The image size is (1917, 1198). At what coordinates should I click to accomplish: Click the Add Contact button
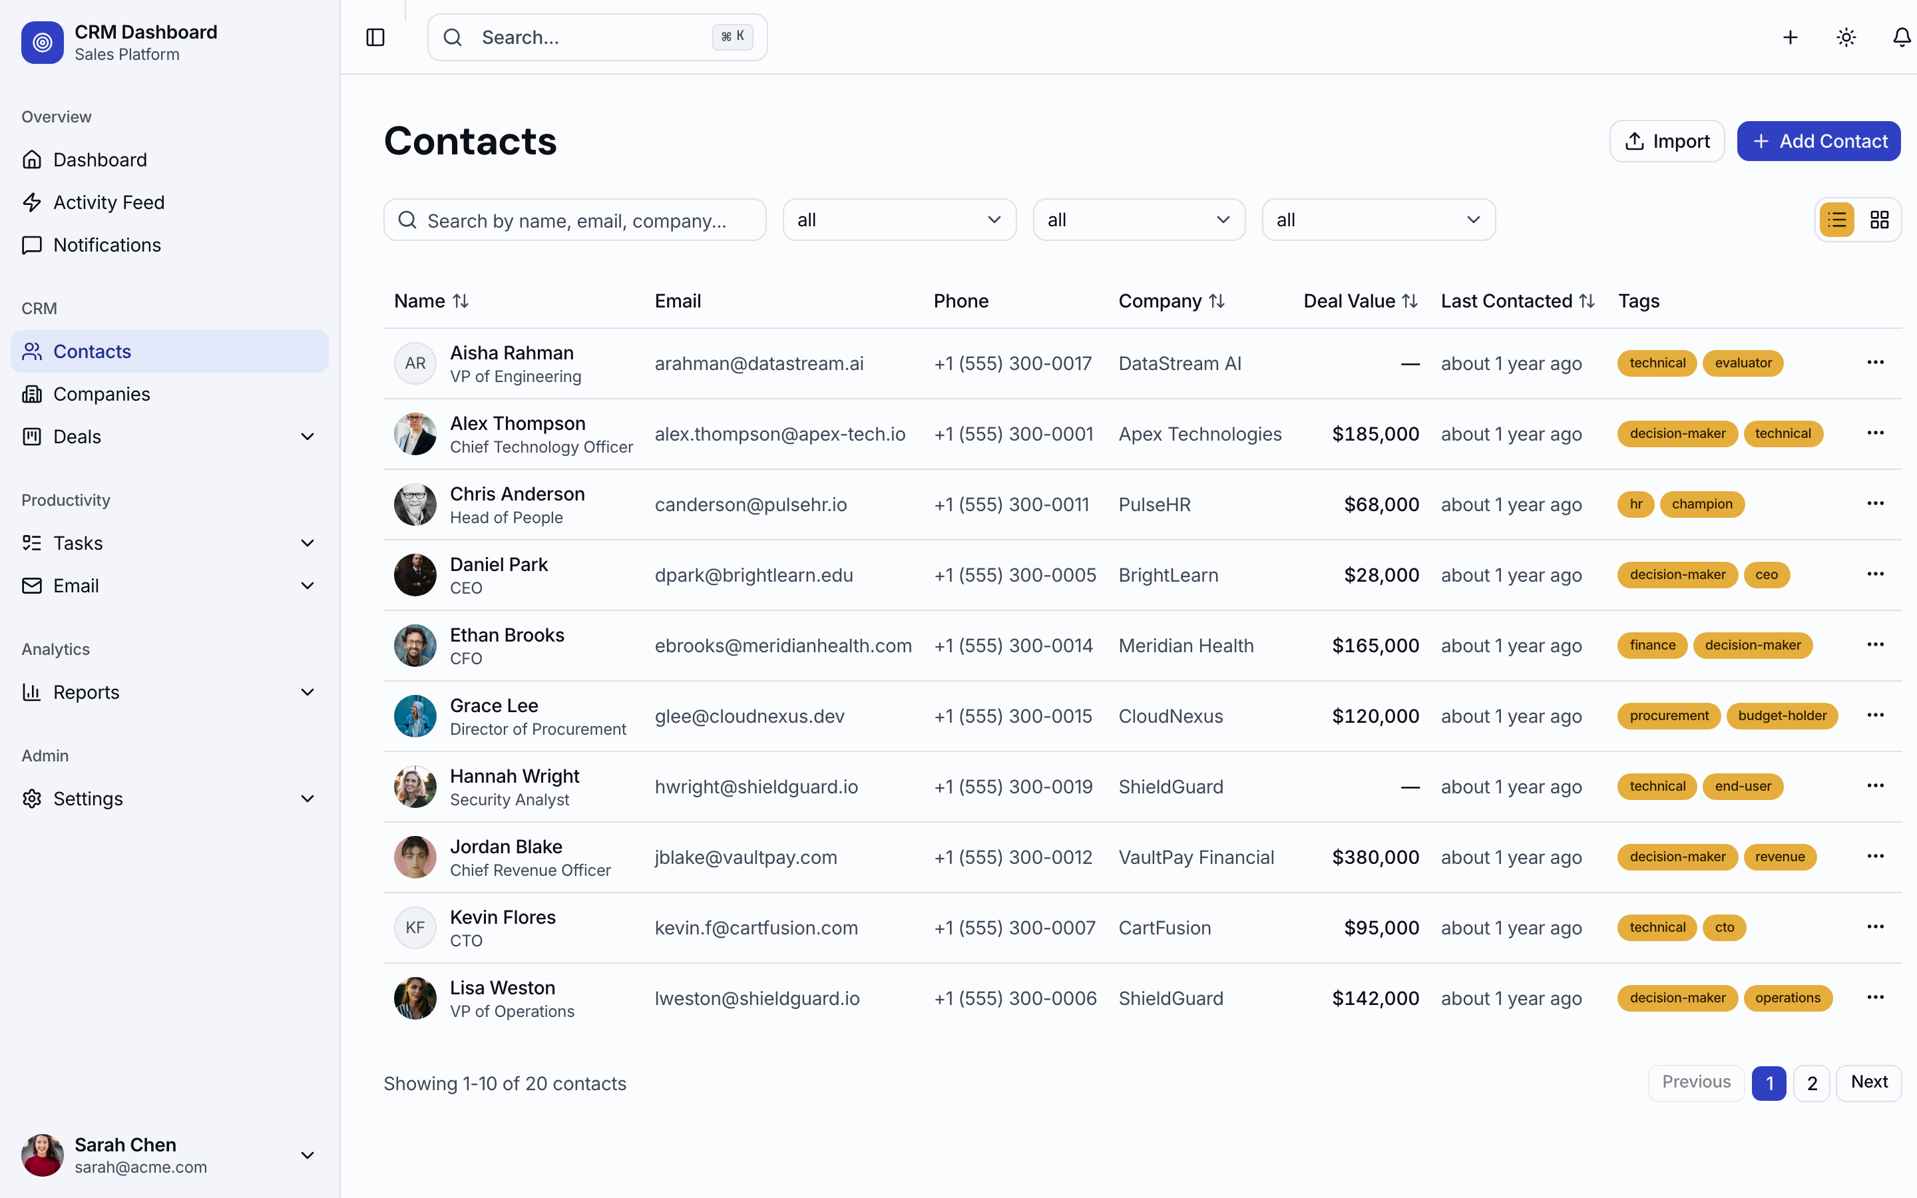(x=1818, y=141)
